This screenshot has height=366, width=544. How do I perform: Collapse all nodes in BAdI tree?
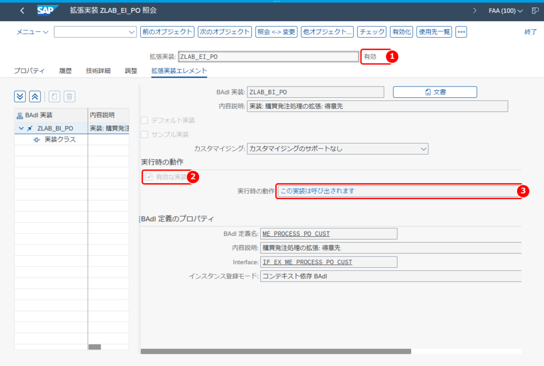tap(35, 97)
